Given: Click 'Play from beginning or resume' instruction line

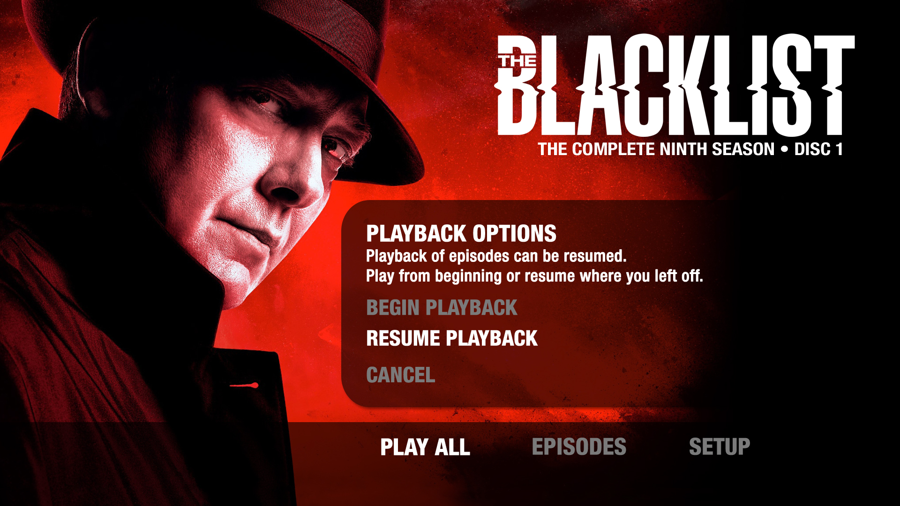Looking at the screenshot, I should [x=534, y=276].
